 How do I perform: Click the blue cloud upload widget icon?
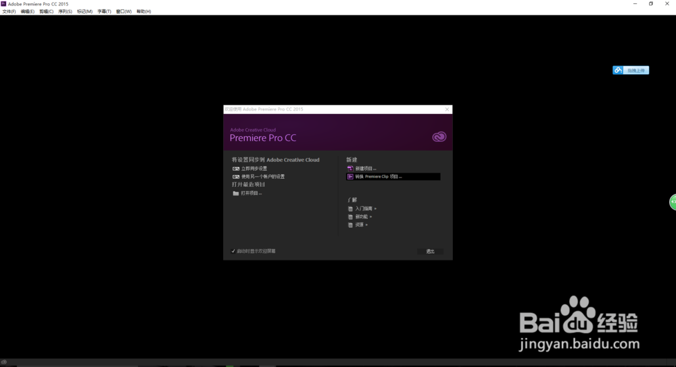(618, 70)
